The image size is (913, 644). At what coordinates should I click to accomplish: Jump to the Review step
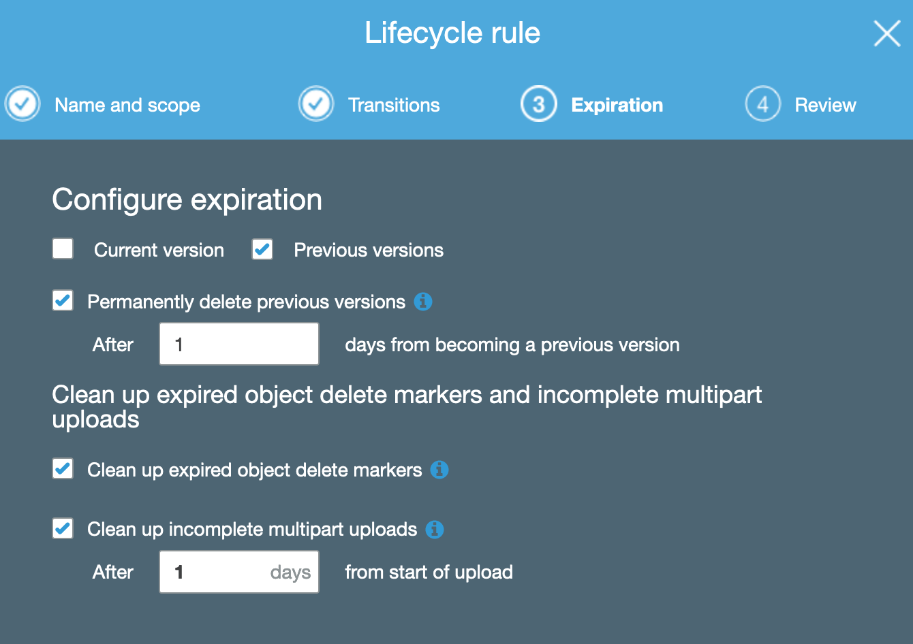click(x=825, y=105)
